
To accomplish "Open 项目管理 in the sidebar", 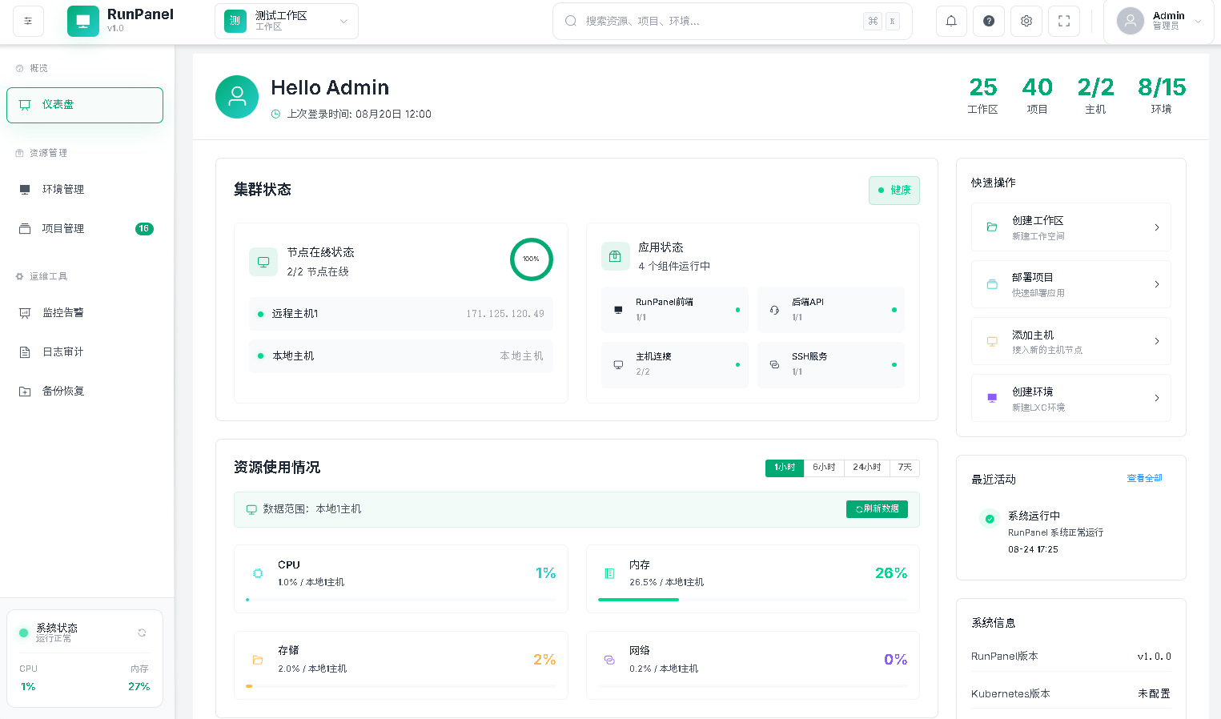I will [85, 229].
